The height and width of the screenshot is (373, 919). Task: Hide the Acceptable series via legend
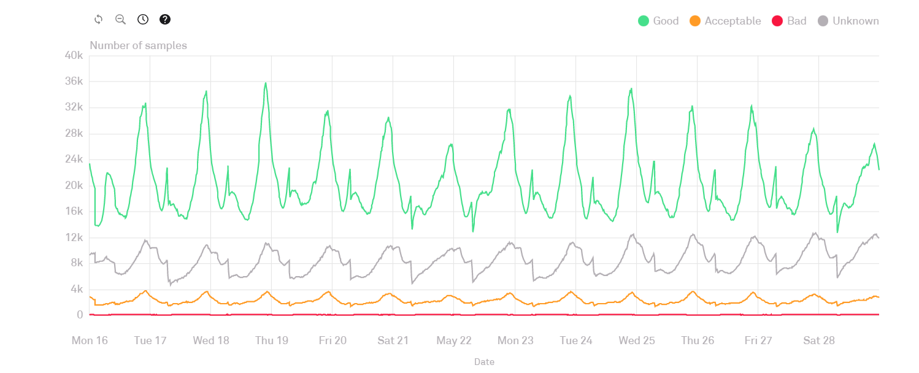[725, 21]
